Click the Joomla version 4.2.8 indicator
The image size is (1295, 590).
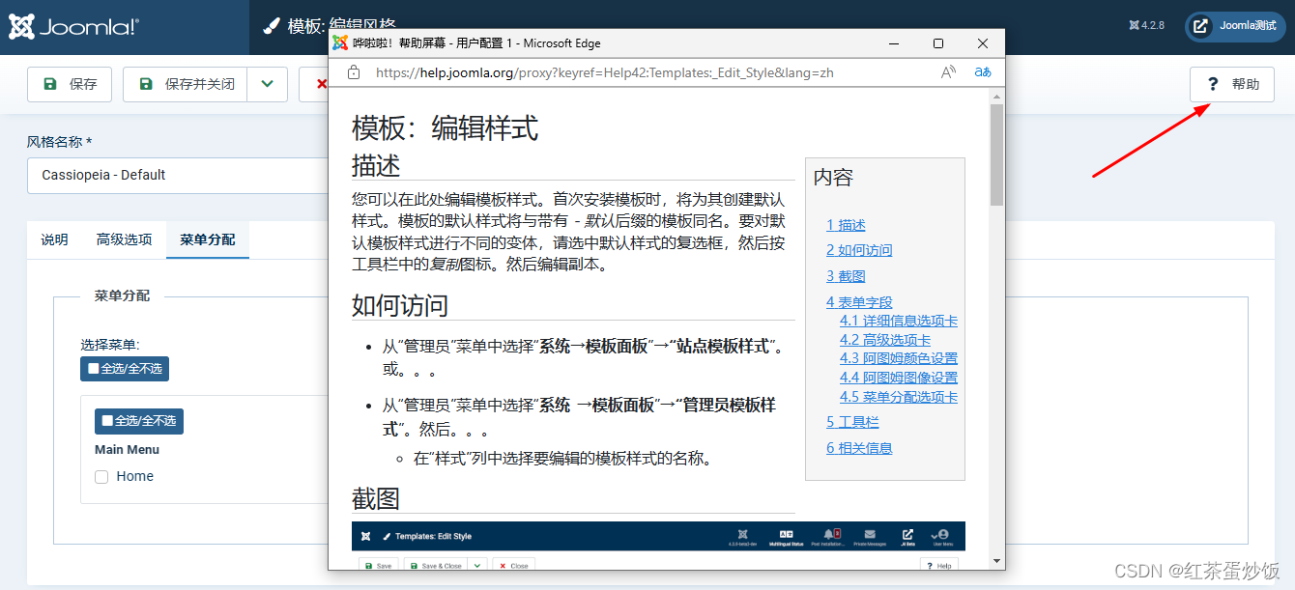(1146, 26)
